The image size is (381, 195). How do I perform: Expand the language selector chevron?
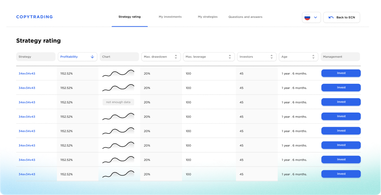316,17
